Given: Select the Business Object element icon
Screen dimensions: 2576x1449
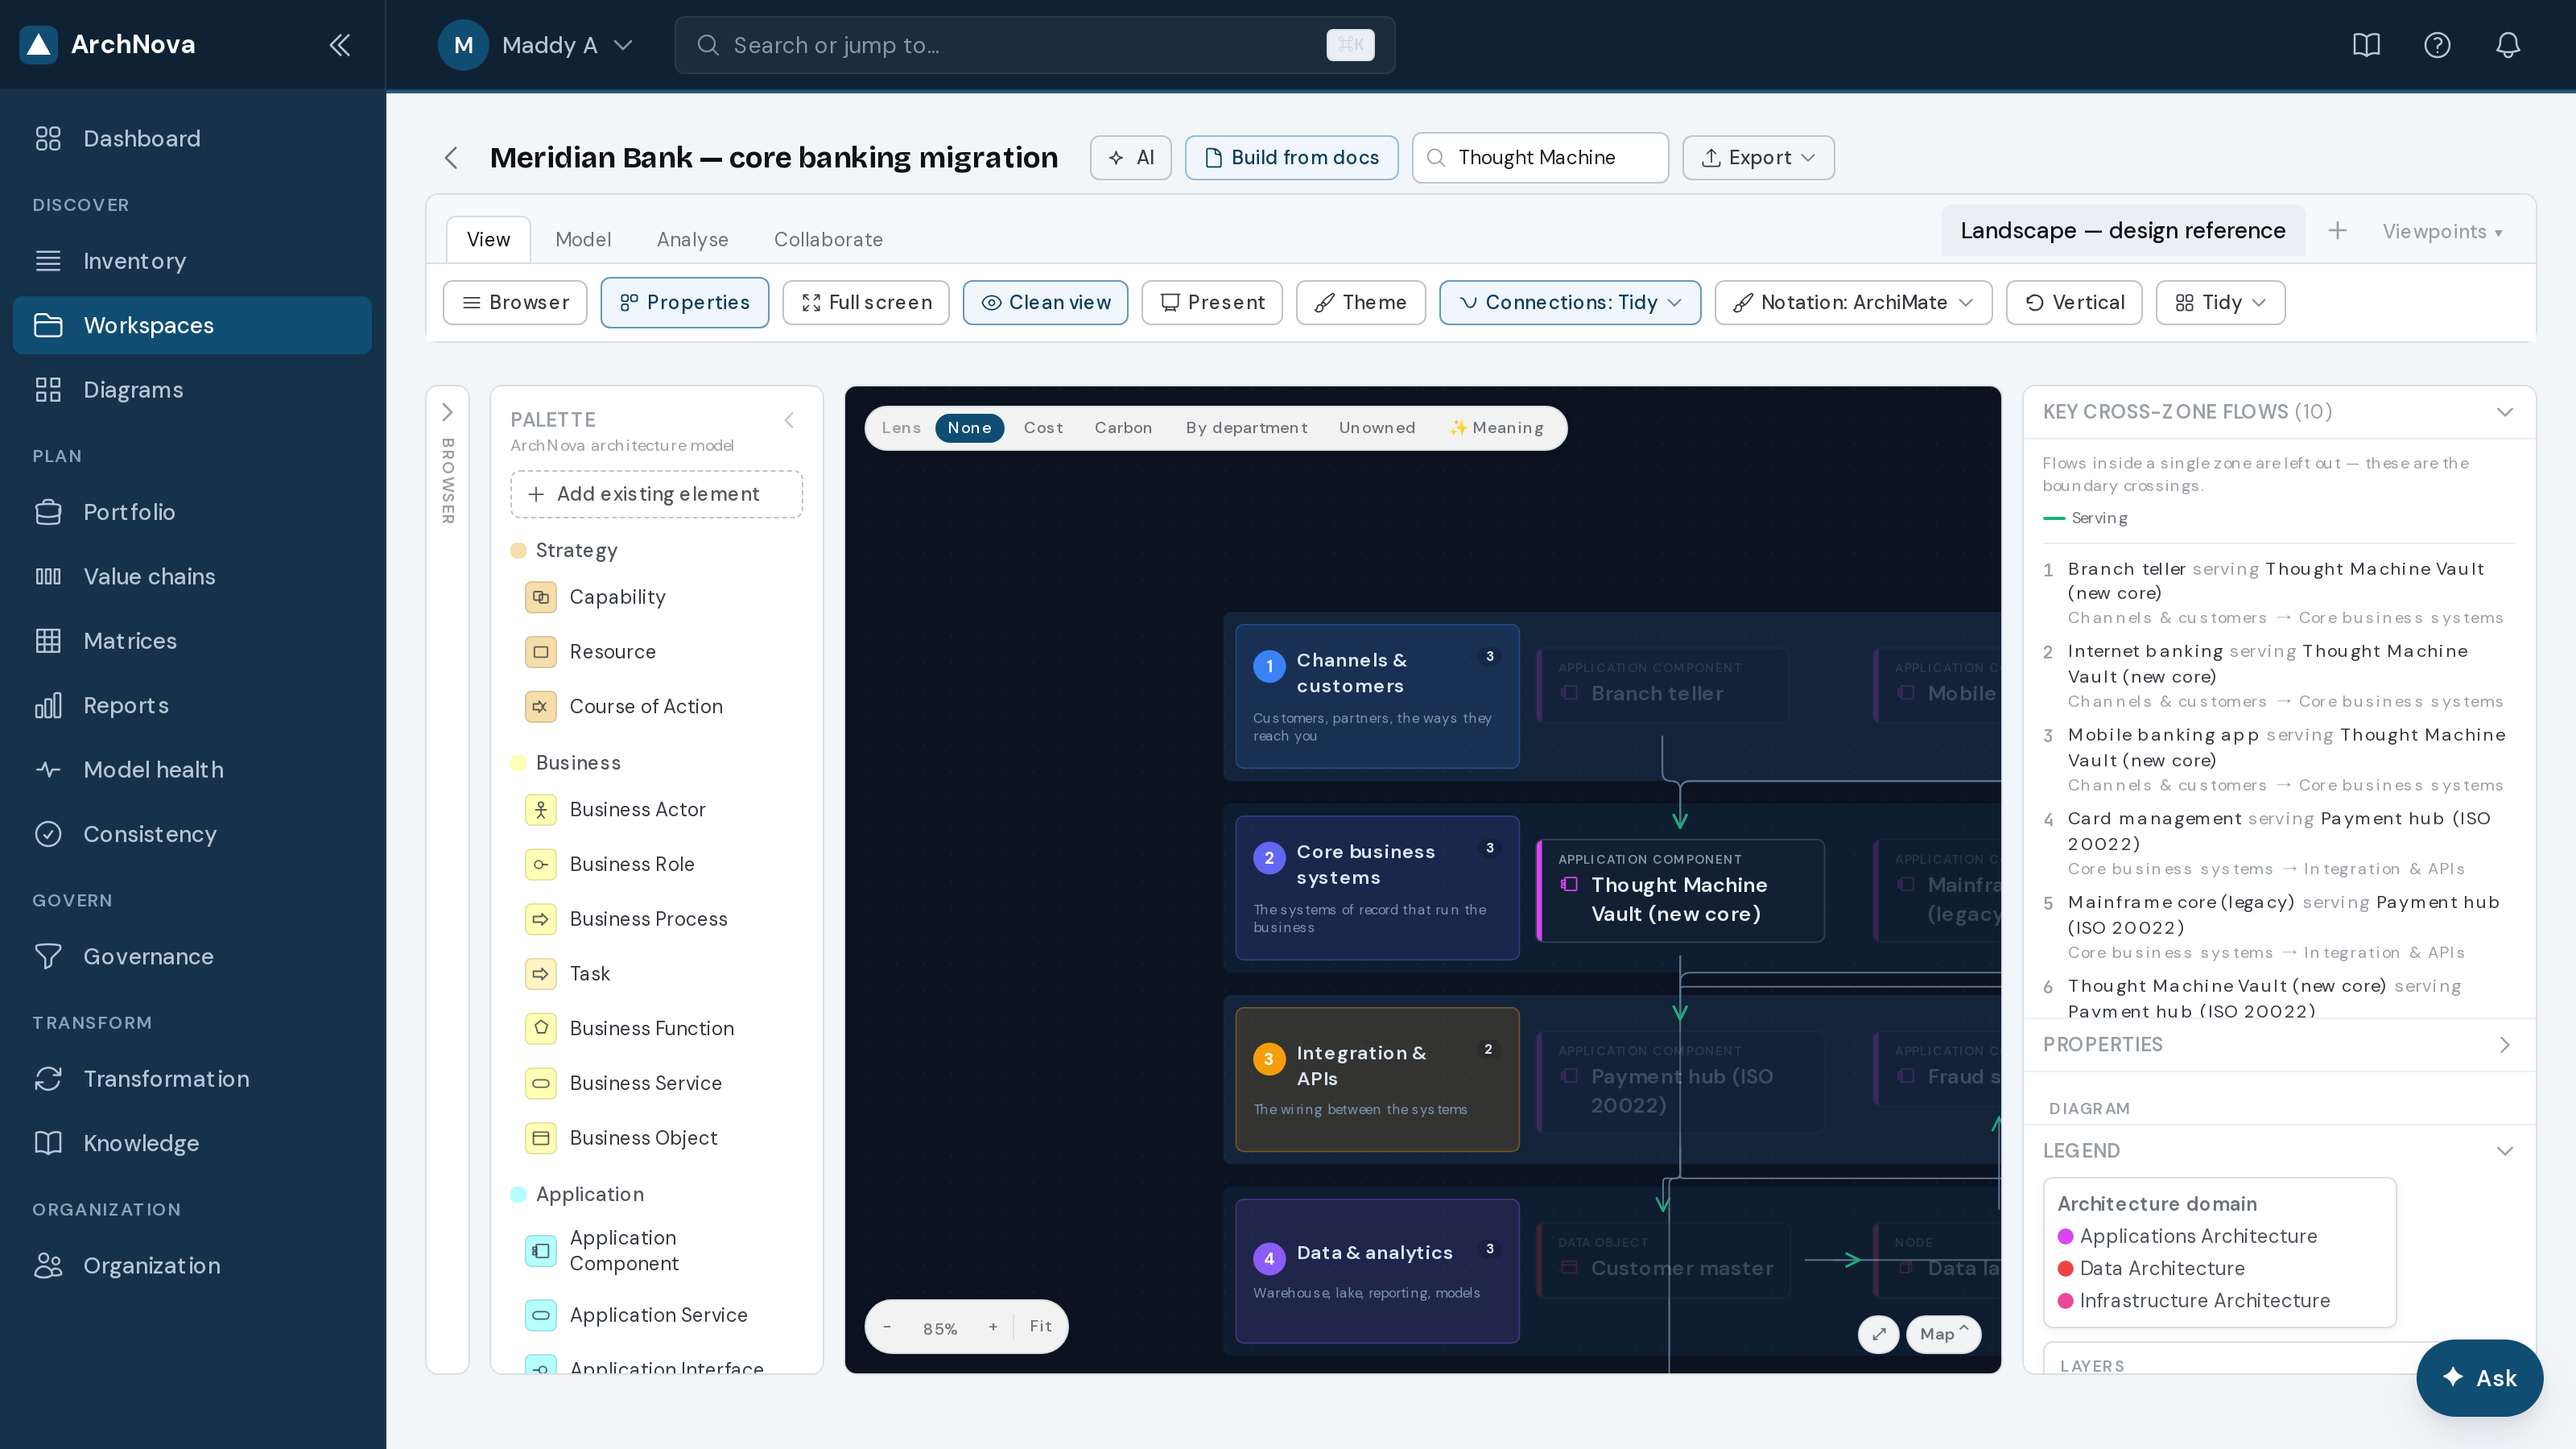Looking at the screenshot, I should [x=541, y=1139].
